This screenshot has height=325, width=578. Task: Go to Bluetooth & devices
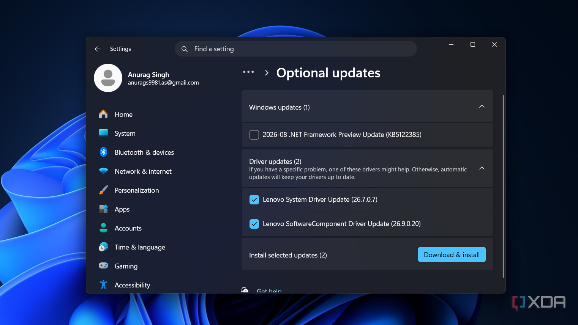point(144,152)
